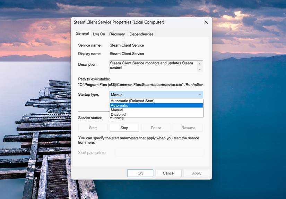
Task: Confirm settings with OK
Action: tap(140, 173)
